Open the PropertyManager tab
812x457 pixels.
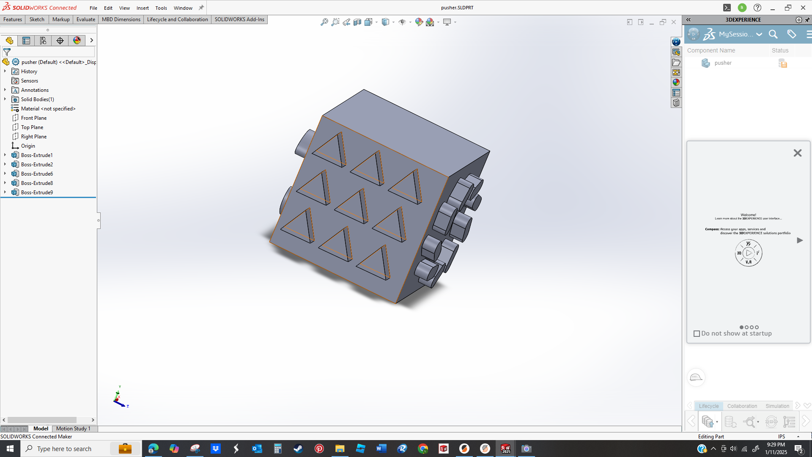pos(26,41)
